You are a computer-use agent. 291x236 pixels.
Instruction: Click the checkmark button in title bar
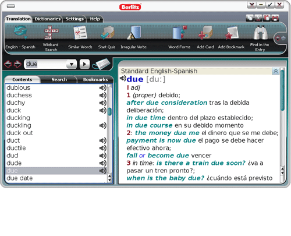pyautogui.click(x=270, y=5)
